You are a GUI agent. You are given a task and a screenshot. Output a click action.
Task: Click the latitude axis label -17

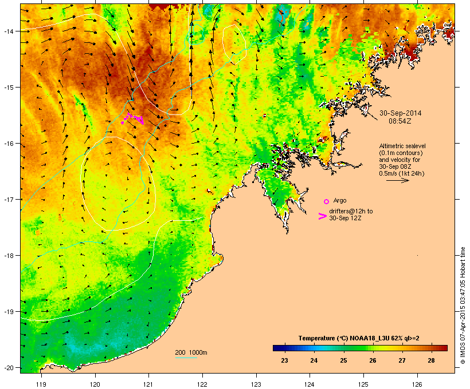tap(9, 199)
